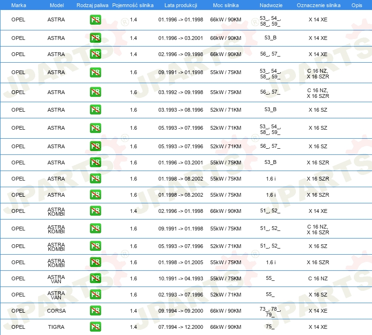Select ASTRA VAN model in 10.1991 -> 04.1993 row

click(x=56, y=279)
